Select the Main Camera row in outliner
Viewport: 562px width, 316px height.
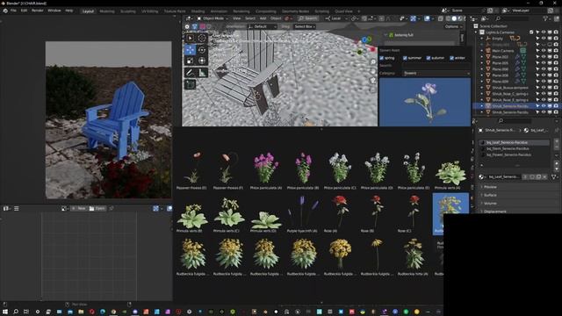[515, 51]
